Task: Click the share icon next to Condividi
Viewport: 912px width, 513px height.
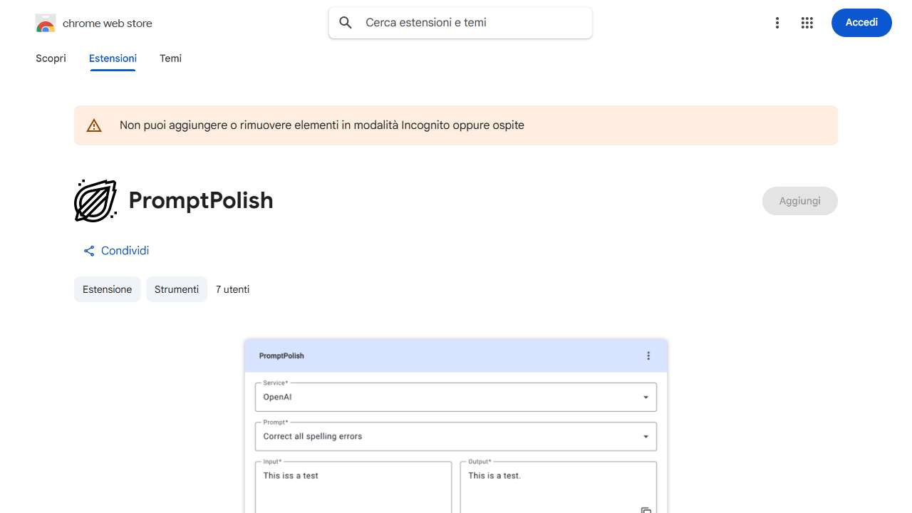Action: coord(88,251)
